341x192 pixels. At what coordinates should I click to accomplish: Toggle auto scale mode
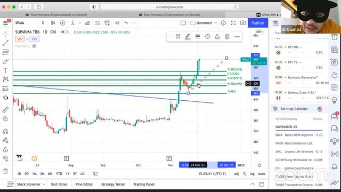click(262, 174)
